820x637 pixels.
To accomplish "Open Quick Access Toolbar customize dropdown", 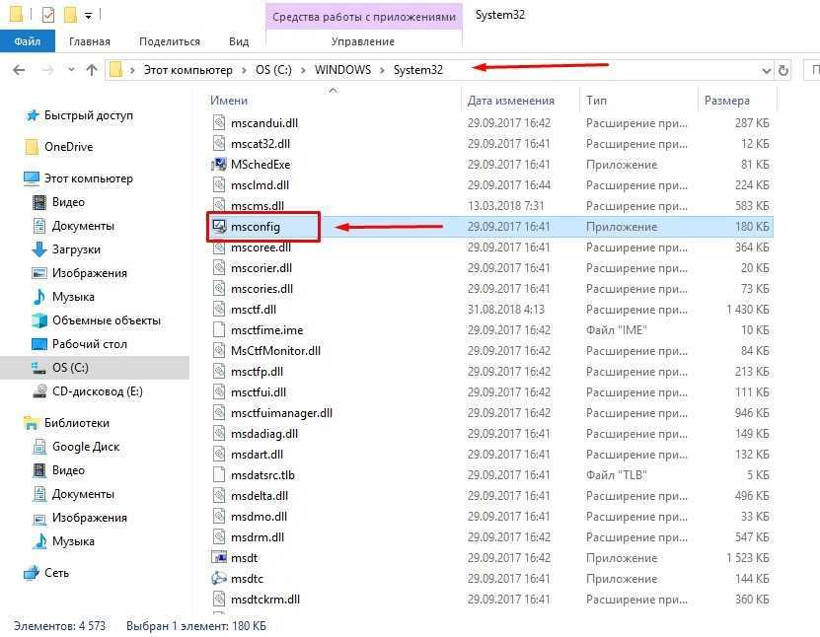I will (89, 16).
